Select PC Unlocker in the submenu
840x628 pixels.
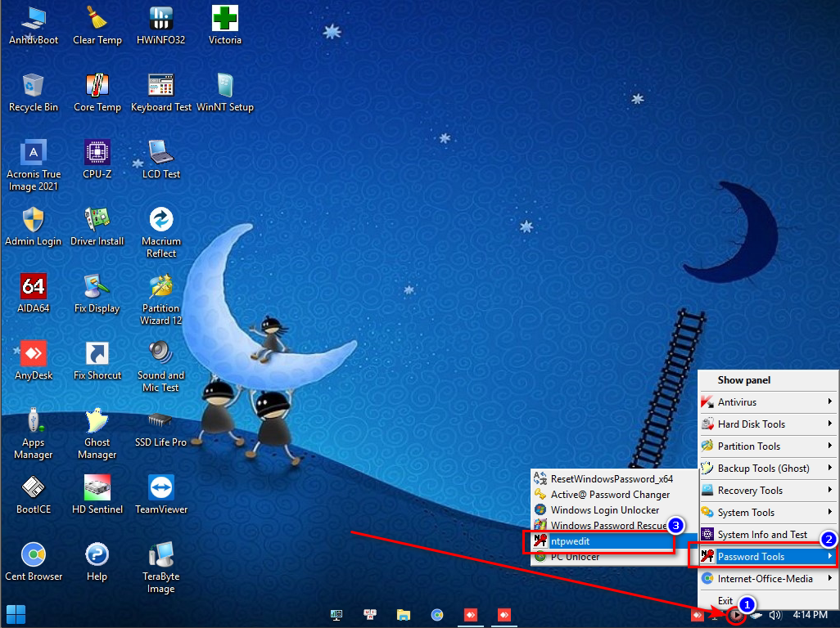[x=614, y=556]
